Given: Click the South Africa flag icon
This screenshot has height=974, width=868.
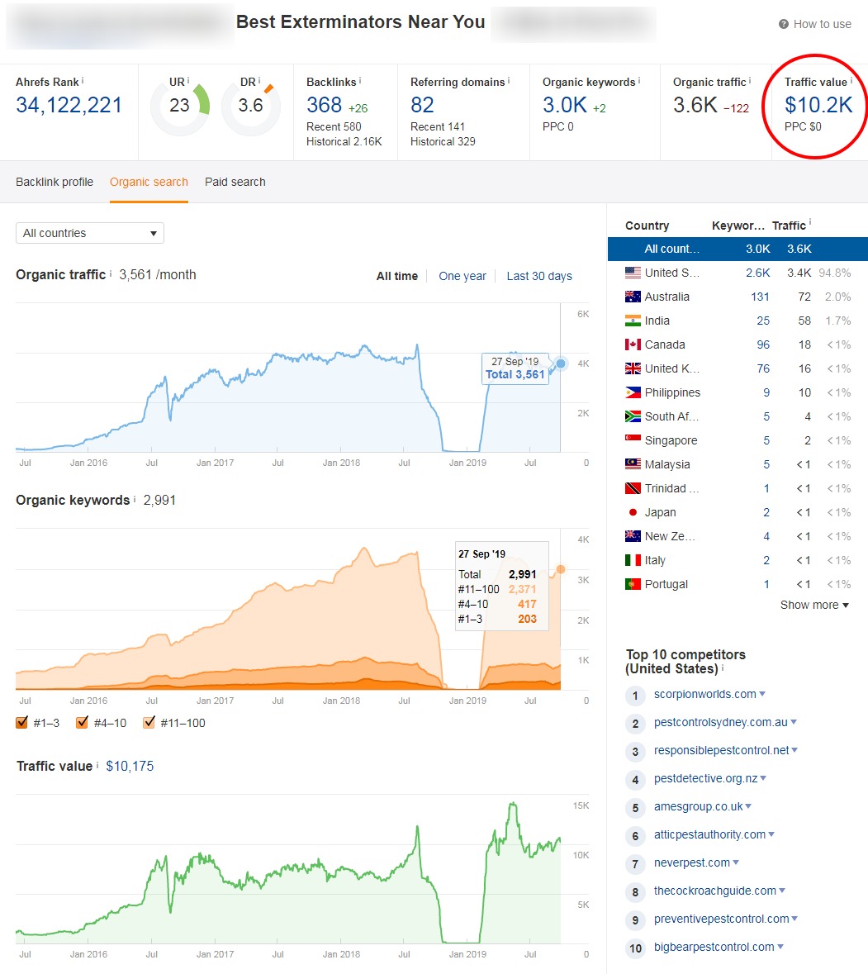Looking at the screenshot, I should [633, 416].
